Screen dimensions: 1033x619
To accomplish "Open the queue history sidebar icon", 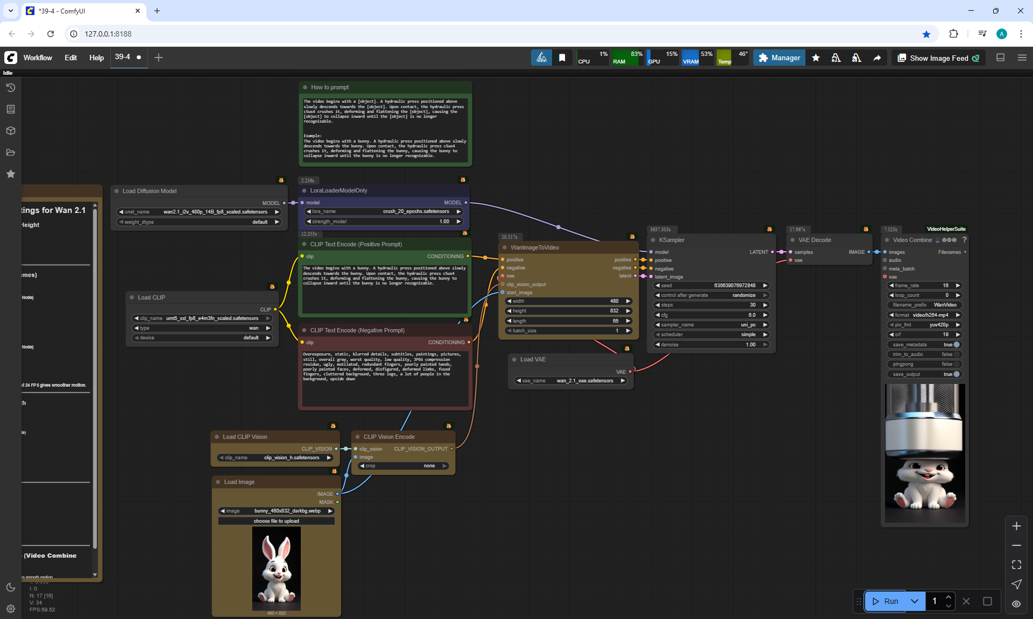I will tap(11, 88).
